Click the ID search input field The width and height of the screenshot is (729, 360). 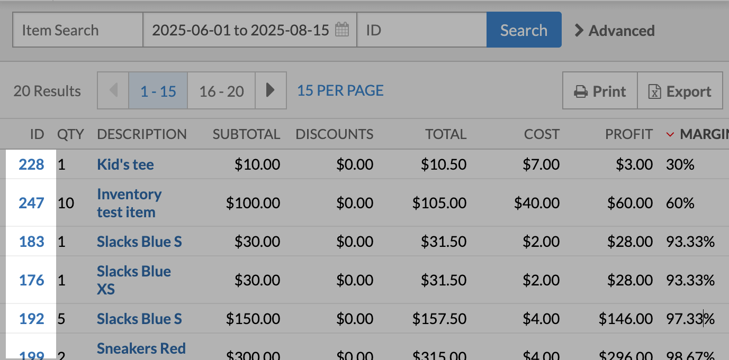pyautogui.click(x=421, y=30)
